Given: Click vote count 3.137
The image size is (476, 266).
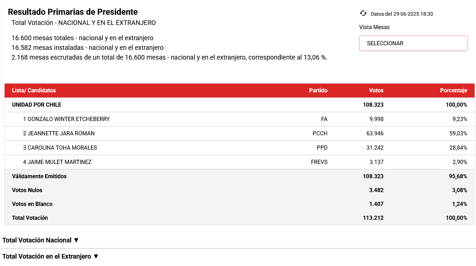Looking at the screenshot, I should pyautogui.click(x=376, y=162).
